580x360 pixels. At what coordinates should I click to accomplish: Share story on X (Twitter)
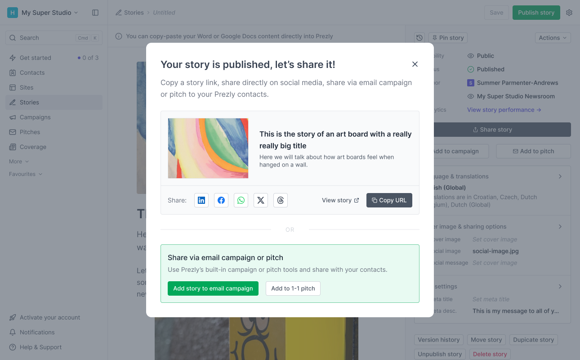(261, 200)
